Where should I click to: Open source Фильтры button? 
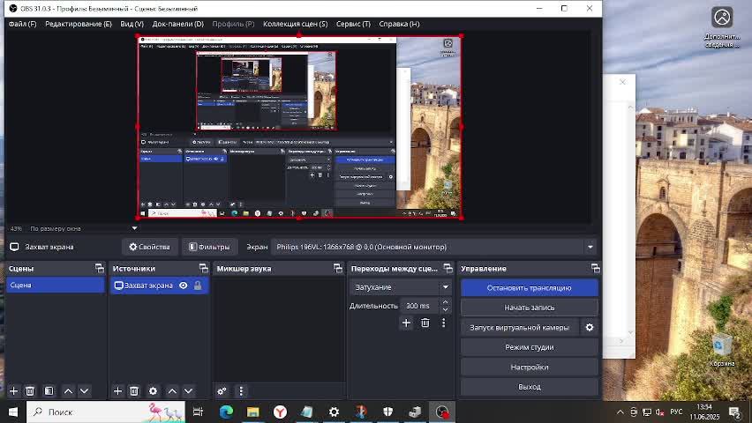[209, 247]
